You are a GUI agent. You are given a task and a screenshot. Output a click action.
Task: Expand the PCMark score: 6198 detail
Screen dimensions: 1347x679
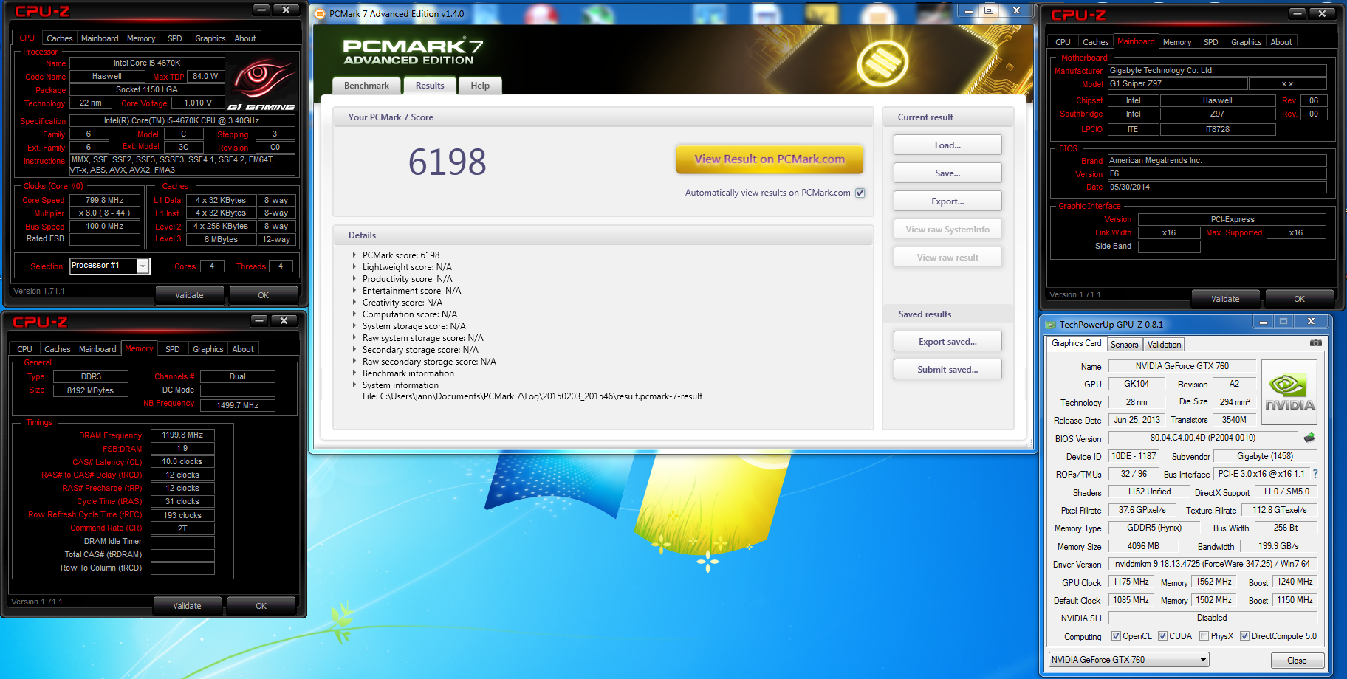coord(354,255)
